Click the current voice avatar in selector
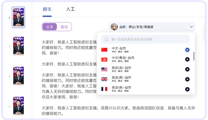 tap(114, 27)
